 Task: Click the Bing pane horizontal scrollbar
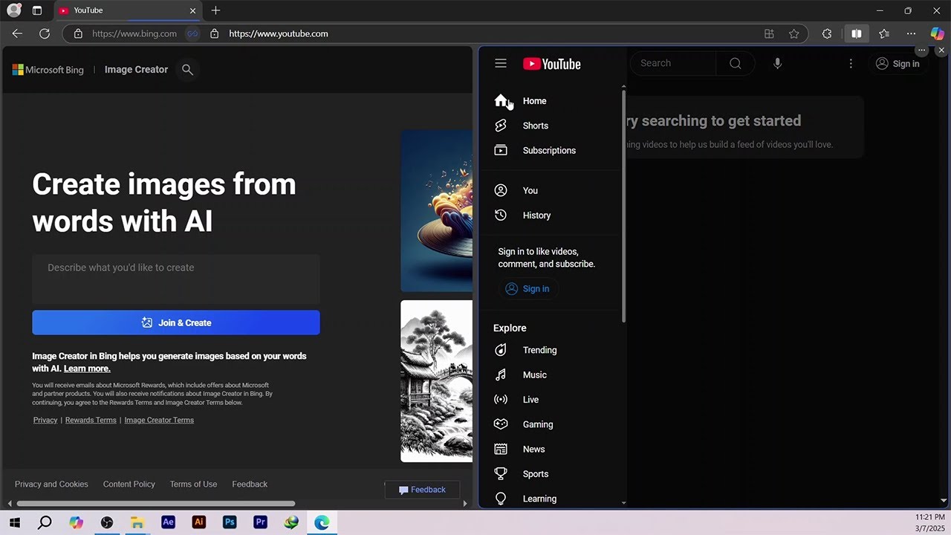[155, 503]
